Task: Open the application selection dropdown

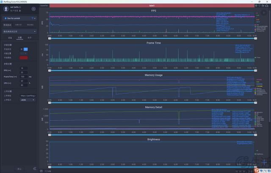Action: pos(19,31)
